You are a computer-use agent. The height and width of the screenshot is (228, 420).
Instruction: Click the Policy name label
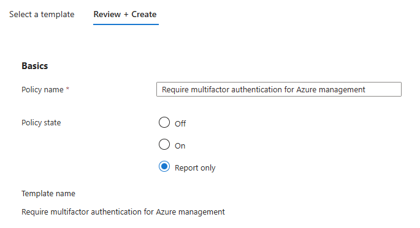(x=42, y=89)
